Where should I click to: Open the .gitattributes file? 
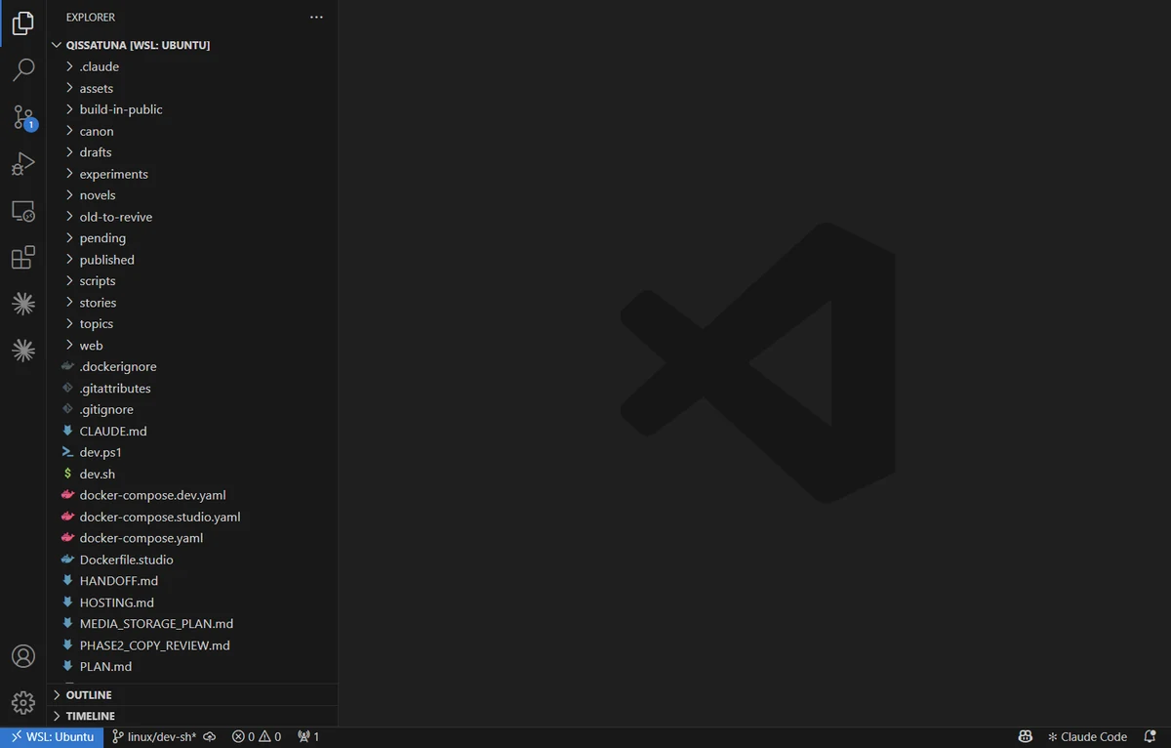point(192,389)
